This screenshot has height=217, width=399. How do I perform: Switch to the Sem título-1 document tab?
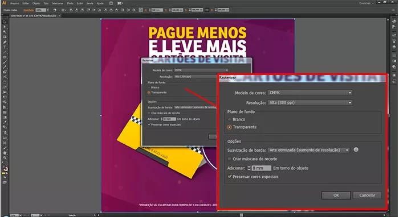(x=34, y=16)
